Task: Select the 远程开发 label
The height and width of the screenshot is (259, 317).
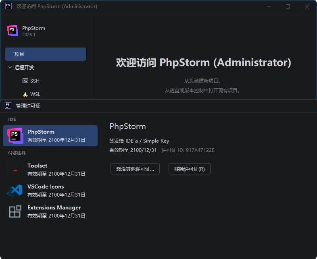Action: click(x=24, y=67)
